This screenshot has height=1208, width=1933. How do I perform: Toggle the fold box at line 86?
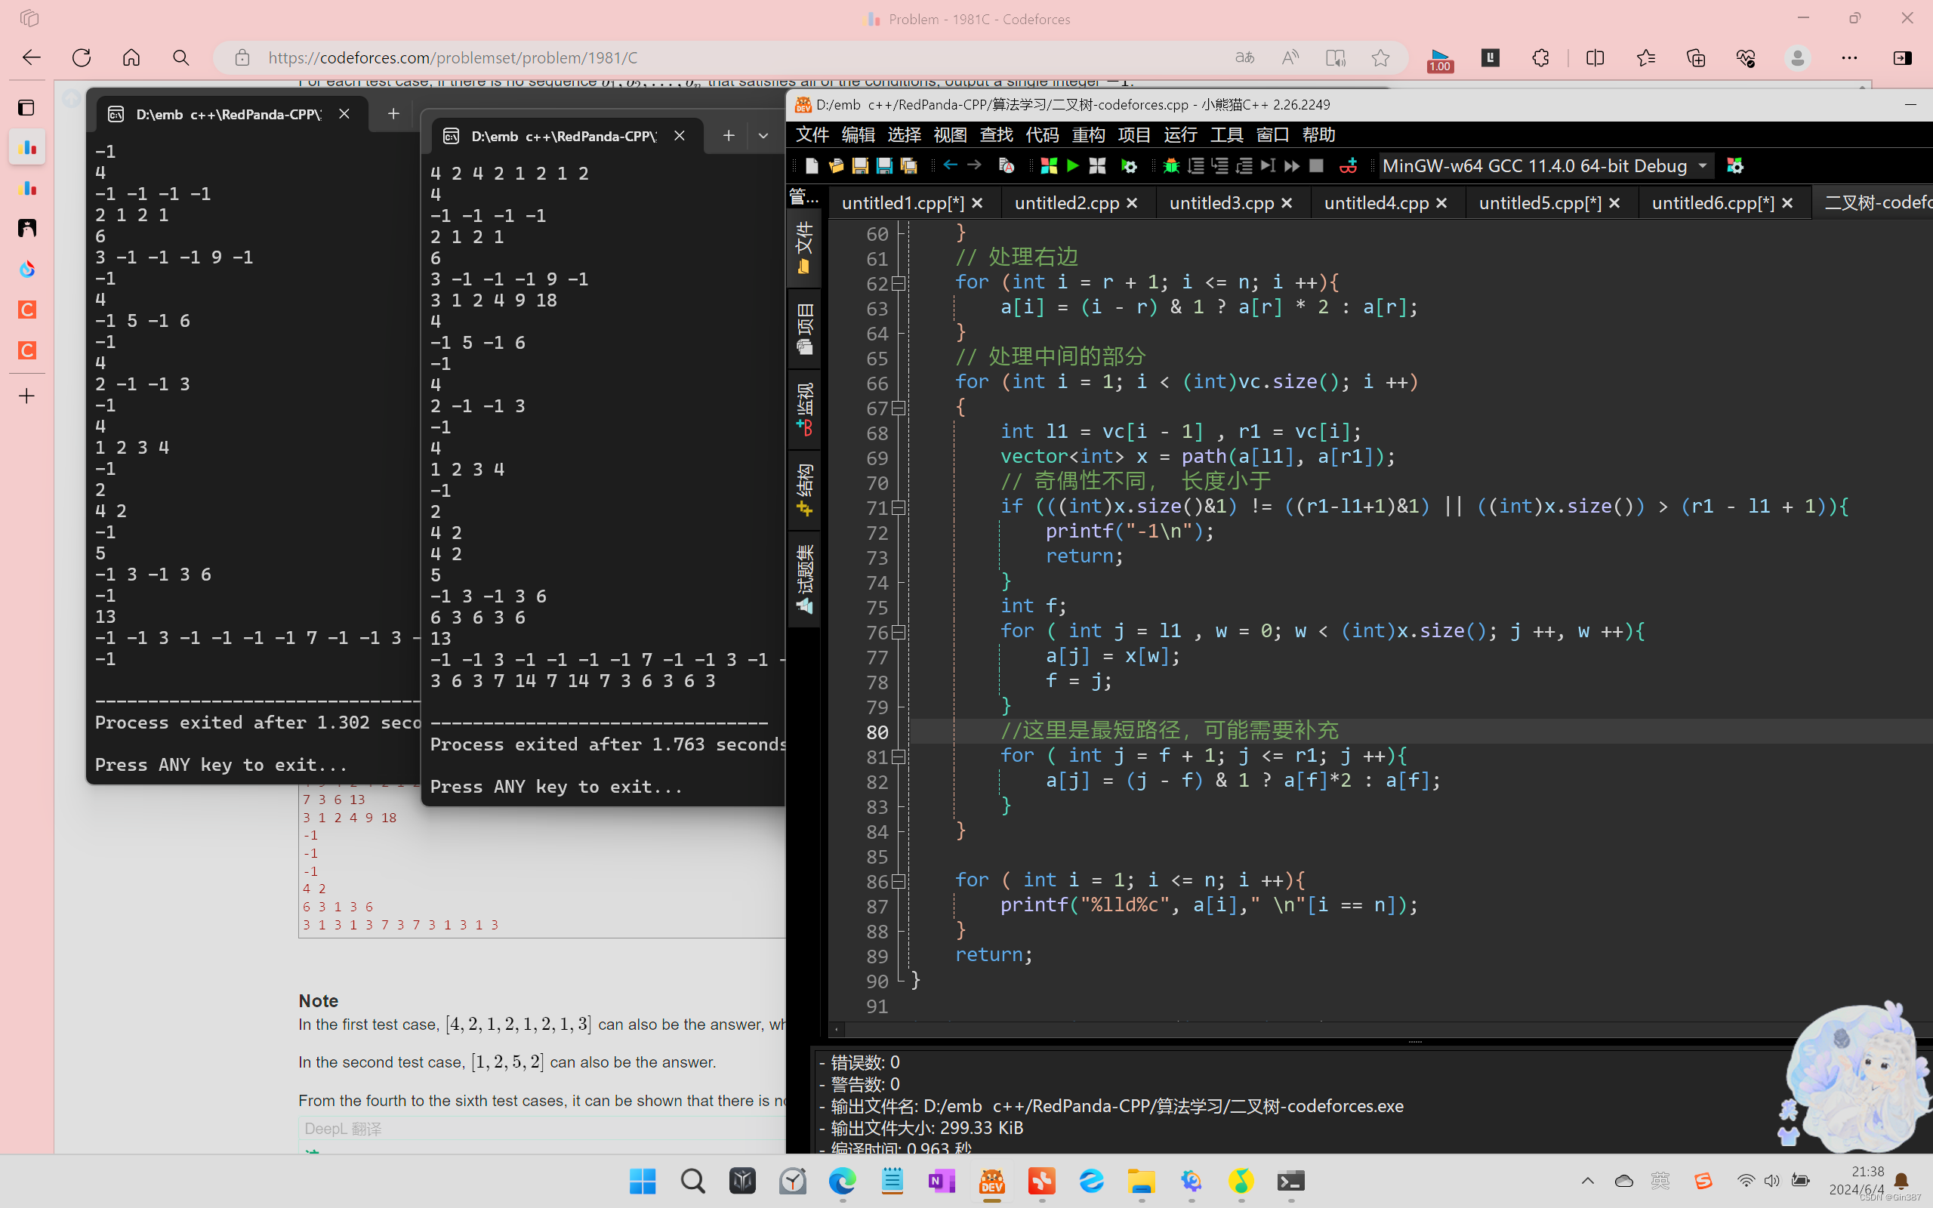click(x=899, y=881)
